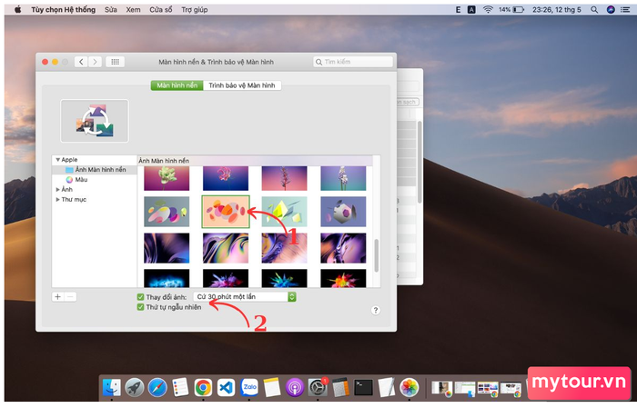Collapse the Apple group disclosure triangle
The image size is (637, 408).
tap(57, 160)
